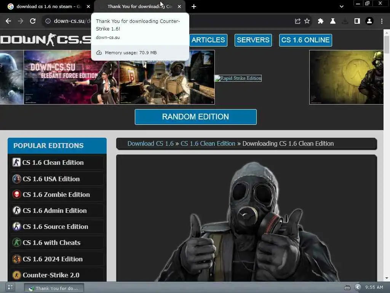Open Chrome Labs flask icon
The image size is (390, 293).
click(x=333, y=21)
